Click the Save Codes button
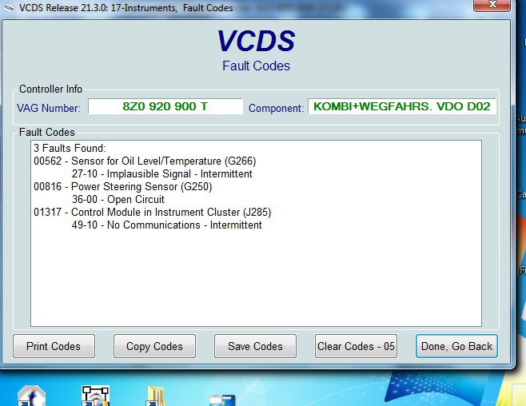The height and width of the screenshot is (406, 526). 255,346
